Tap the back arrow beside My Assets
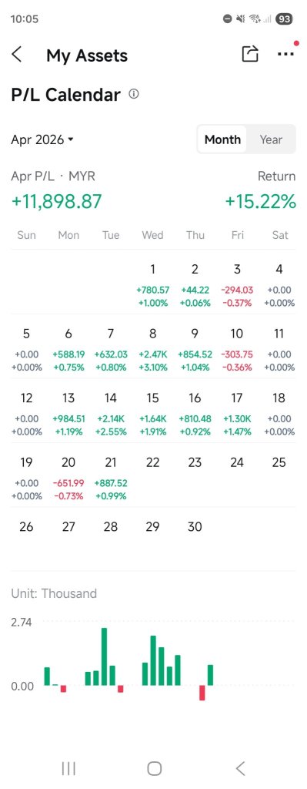The height and width of the screenshot is (789, 307). coord(17,55)
